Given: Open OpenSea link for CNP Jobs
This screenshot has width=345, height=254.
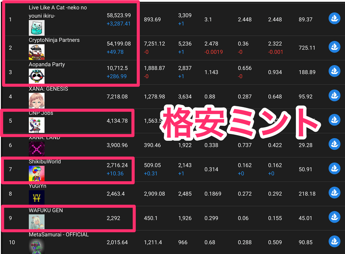Looking at the screenshot, I should (335, 120).
